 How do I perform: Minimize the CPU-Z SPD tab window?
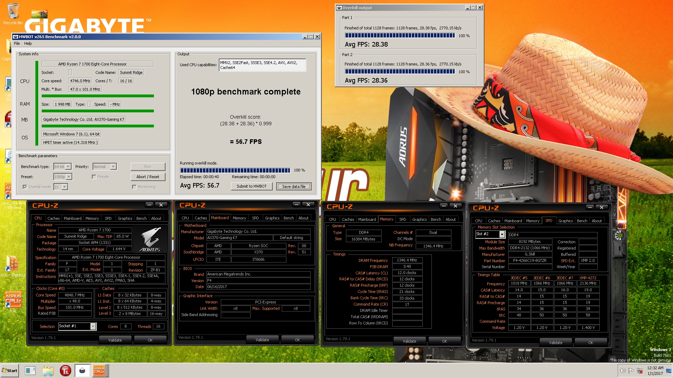coord(590,208)
